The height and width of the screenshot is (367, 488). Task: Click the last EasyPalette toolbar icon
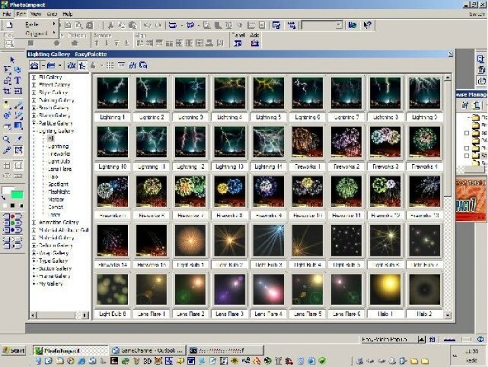[x=143, y=65]
